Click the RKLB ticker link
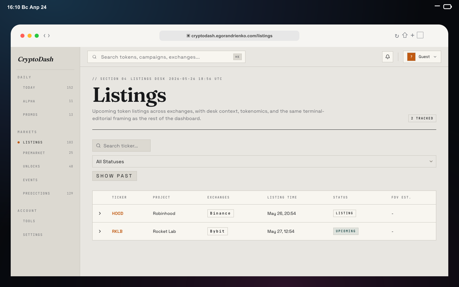The width and height of the screenshot is (459, 287). point(117,231)
